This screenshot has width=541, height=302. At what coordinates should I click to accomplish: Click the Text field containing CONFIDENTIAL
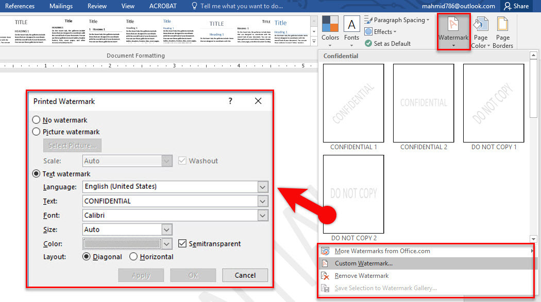[x=170, y=201]
